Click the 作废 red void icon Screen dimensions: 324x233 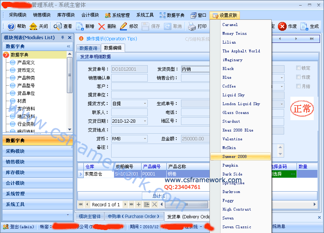(282, 26)
